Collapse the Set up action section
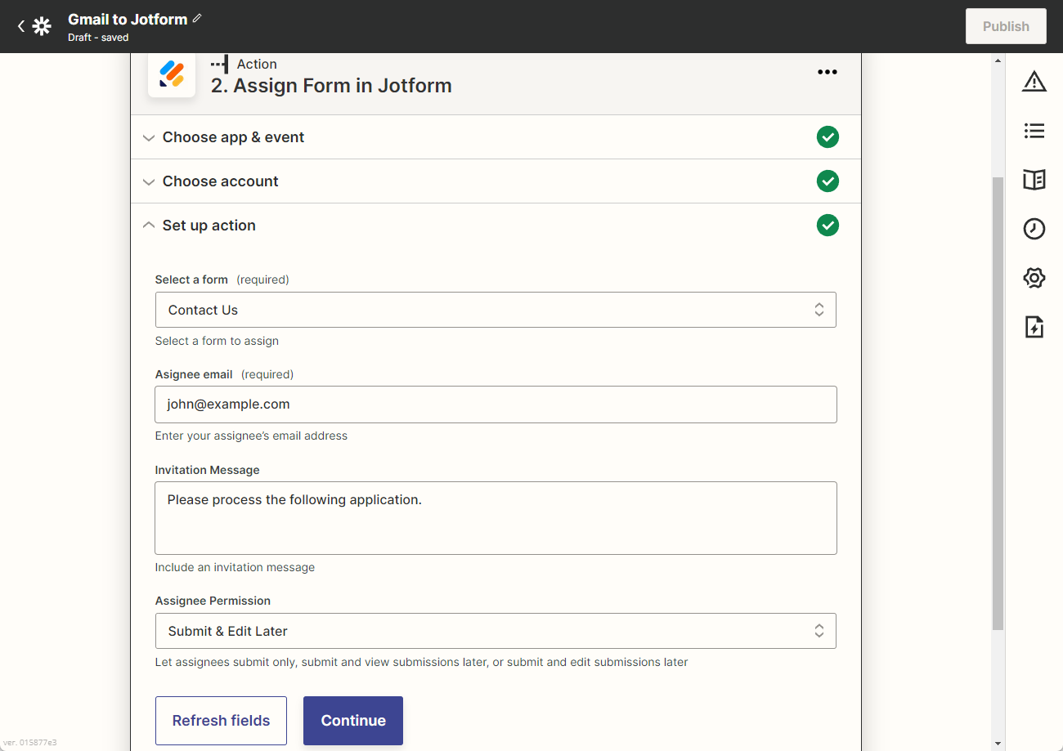 pyautogui.click(x=209, y=226)
